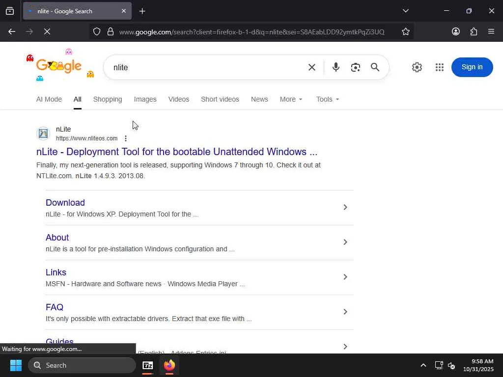Click the Sign in button
Screen dimensions: 503x377
tap(472, 67)
